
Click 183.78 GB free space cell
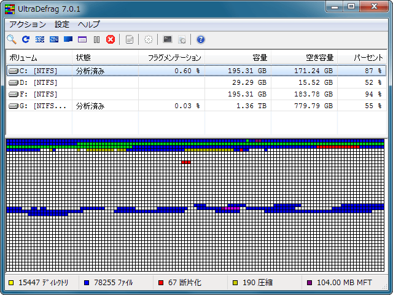(x=313, y=94)
